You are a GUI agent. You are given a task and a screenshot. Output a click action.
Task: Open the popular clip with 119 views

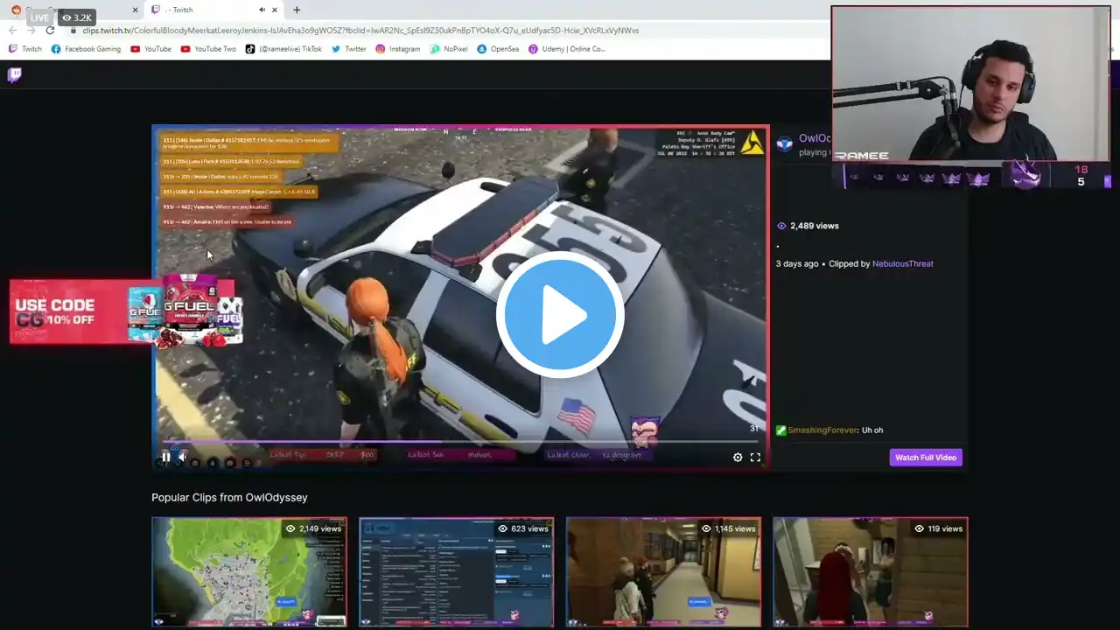(871, 572)
